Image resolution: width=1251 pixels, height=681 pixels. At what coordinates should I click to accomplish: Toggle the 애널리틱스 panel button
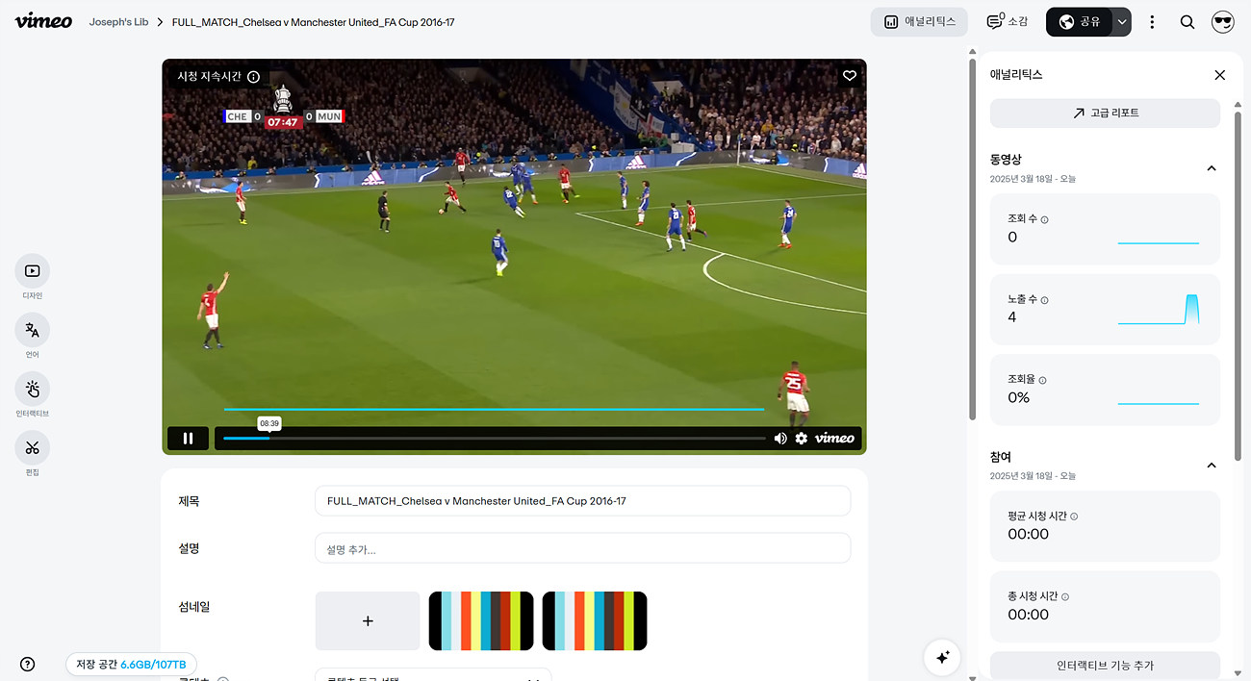click(919, 22)
